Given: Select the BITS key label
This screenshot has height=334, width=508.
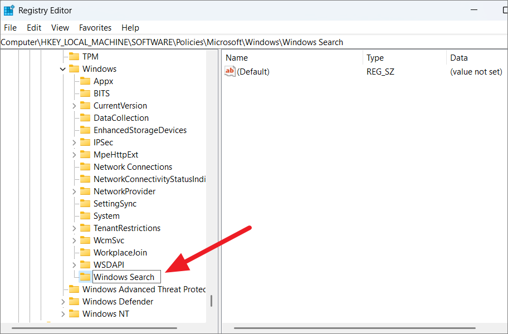Looking at the screenshot, I should (x=102, y=94).
